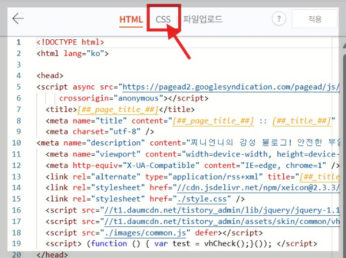Click the meta name="viewport" line

193,155
